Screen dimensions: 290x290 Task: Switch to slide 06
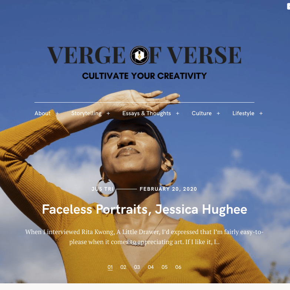[178, 267]
